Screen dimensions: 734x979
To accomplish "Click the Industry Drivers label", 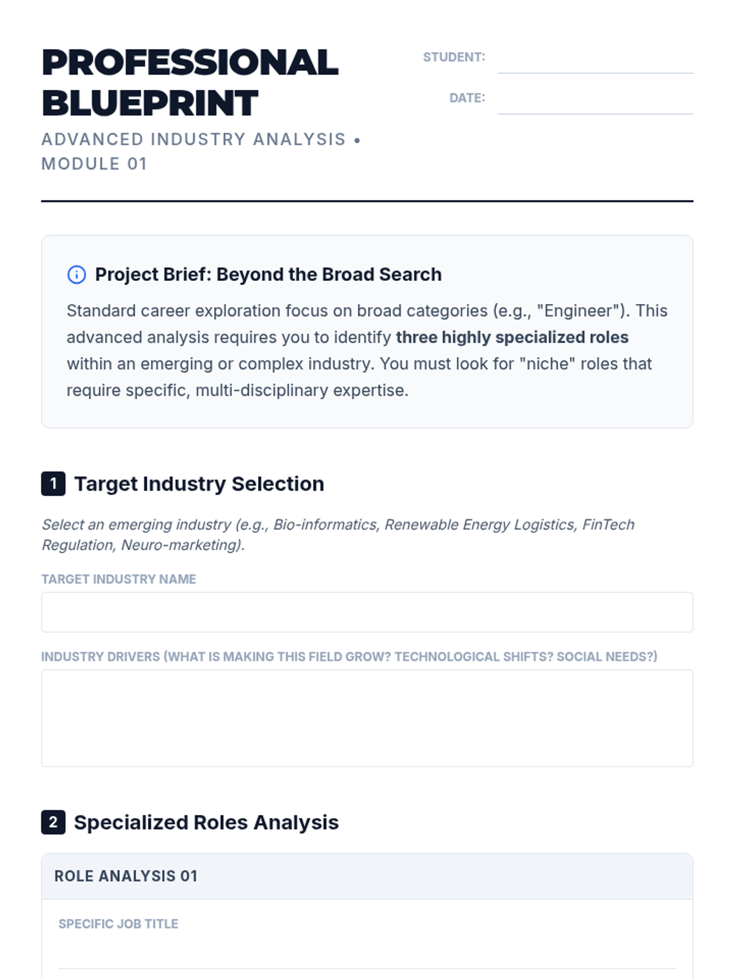I will coord(349,657).
